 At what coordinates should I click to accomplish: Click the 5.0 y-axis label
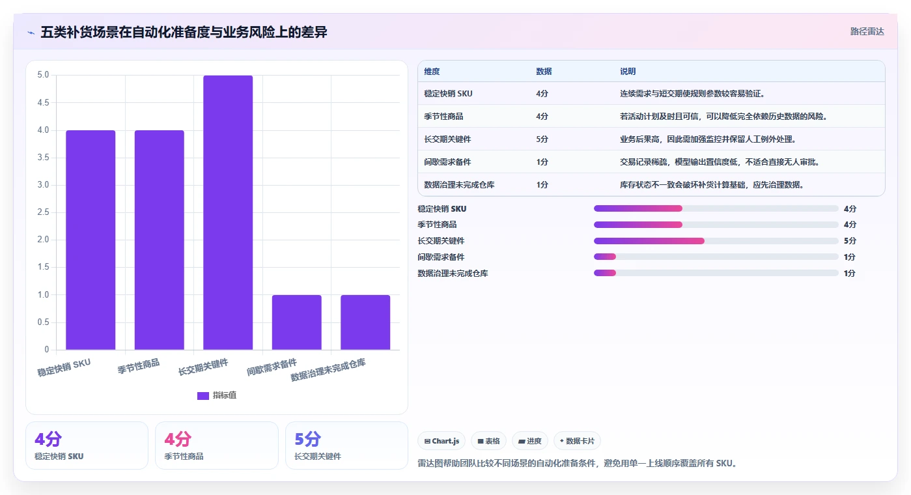pyautogui.click(x=43, y=75)
